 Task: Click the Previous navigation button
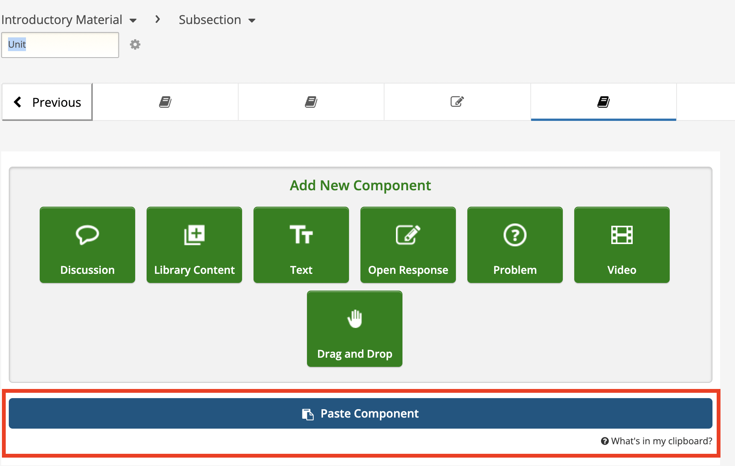coord(47,102)
